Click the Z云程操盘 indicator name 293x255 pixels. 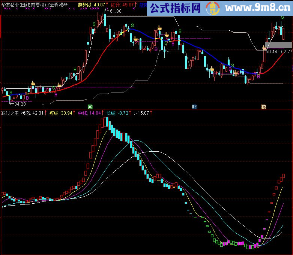coord(57,5)
